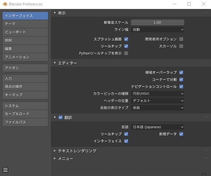Collapse the エディター panel
211x176 pixels.
tap(55, 63)
